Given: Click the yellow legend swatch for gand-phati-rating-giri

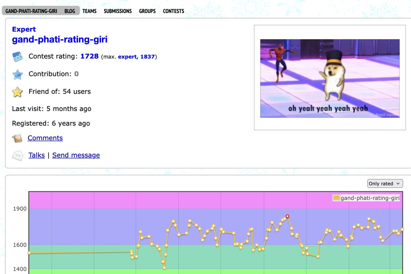Looking at the screenshot, I should (x=336, y=198).
